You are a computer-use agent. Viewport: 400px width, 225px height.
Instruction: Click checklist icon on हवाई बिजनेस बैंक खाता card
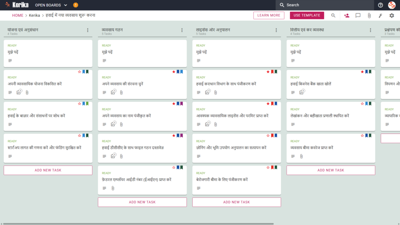(302, 92)
